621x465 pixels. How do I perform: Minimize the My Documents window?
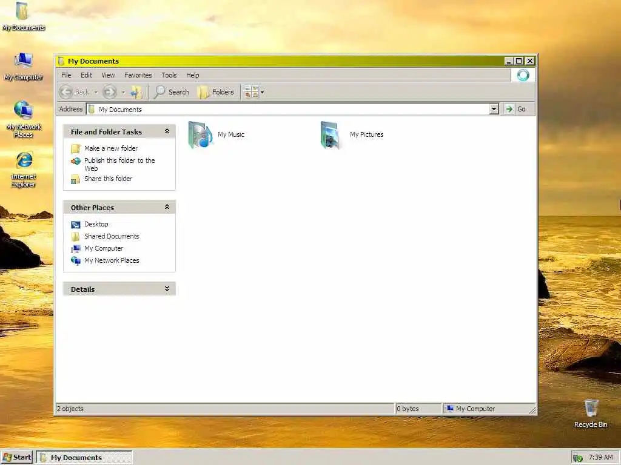[x=509, y=61]
